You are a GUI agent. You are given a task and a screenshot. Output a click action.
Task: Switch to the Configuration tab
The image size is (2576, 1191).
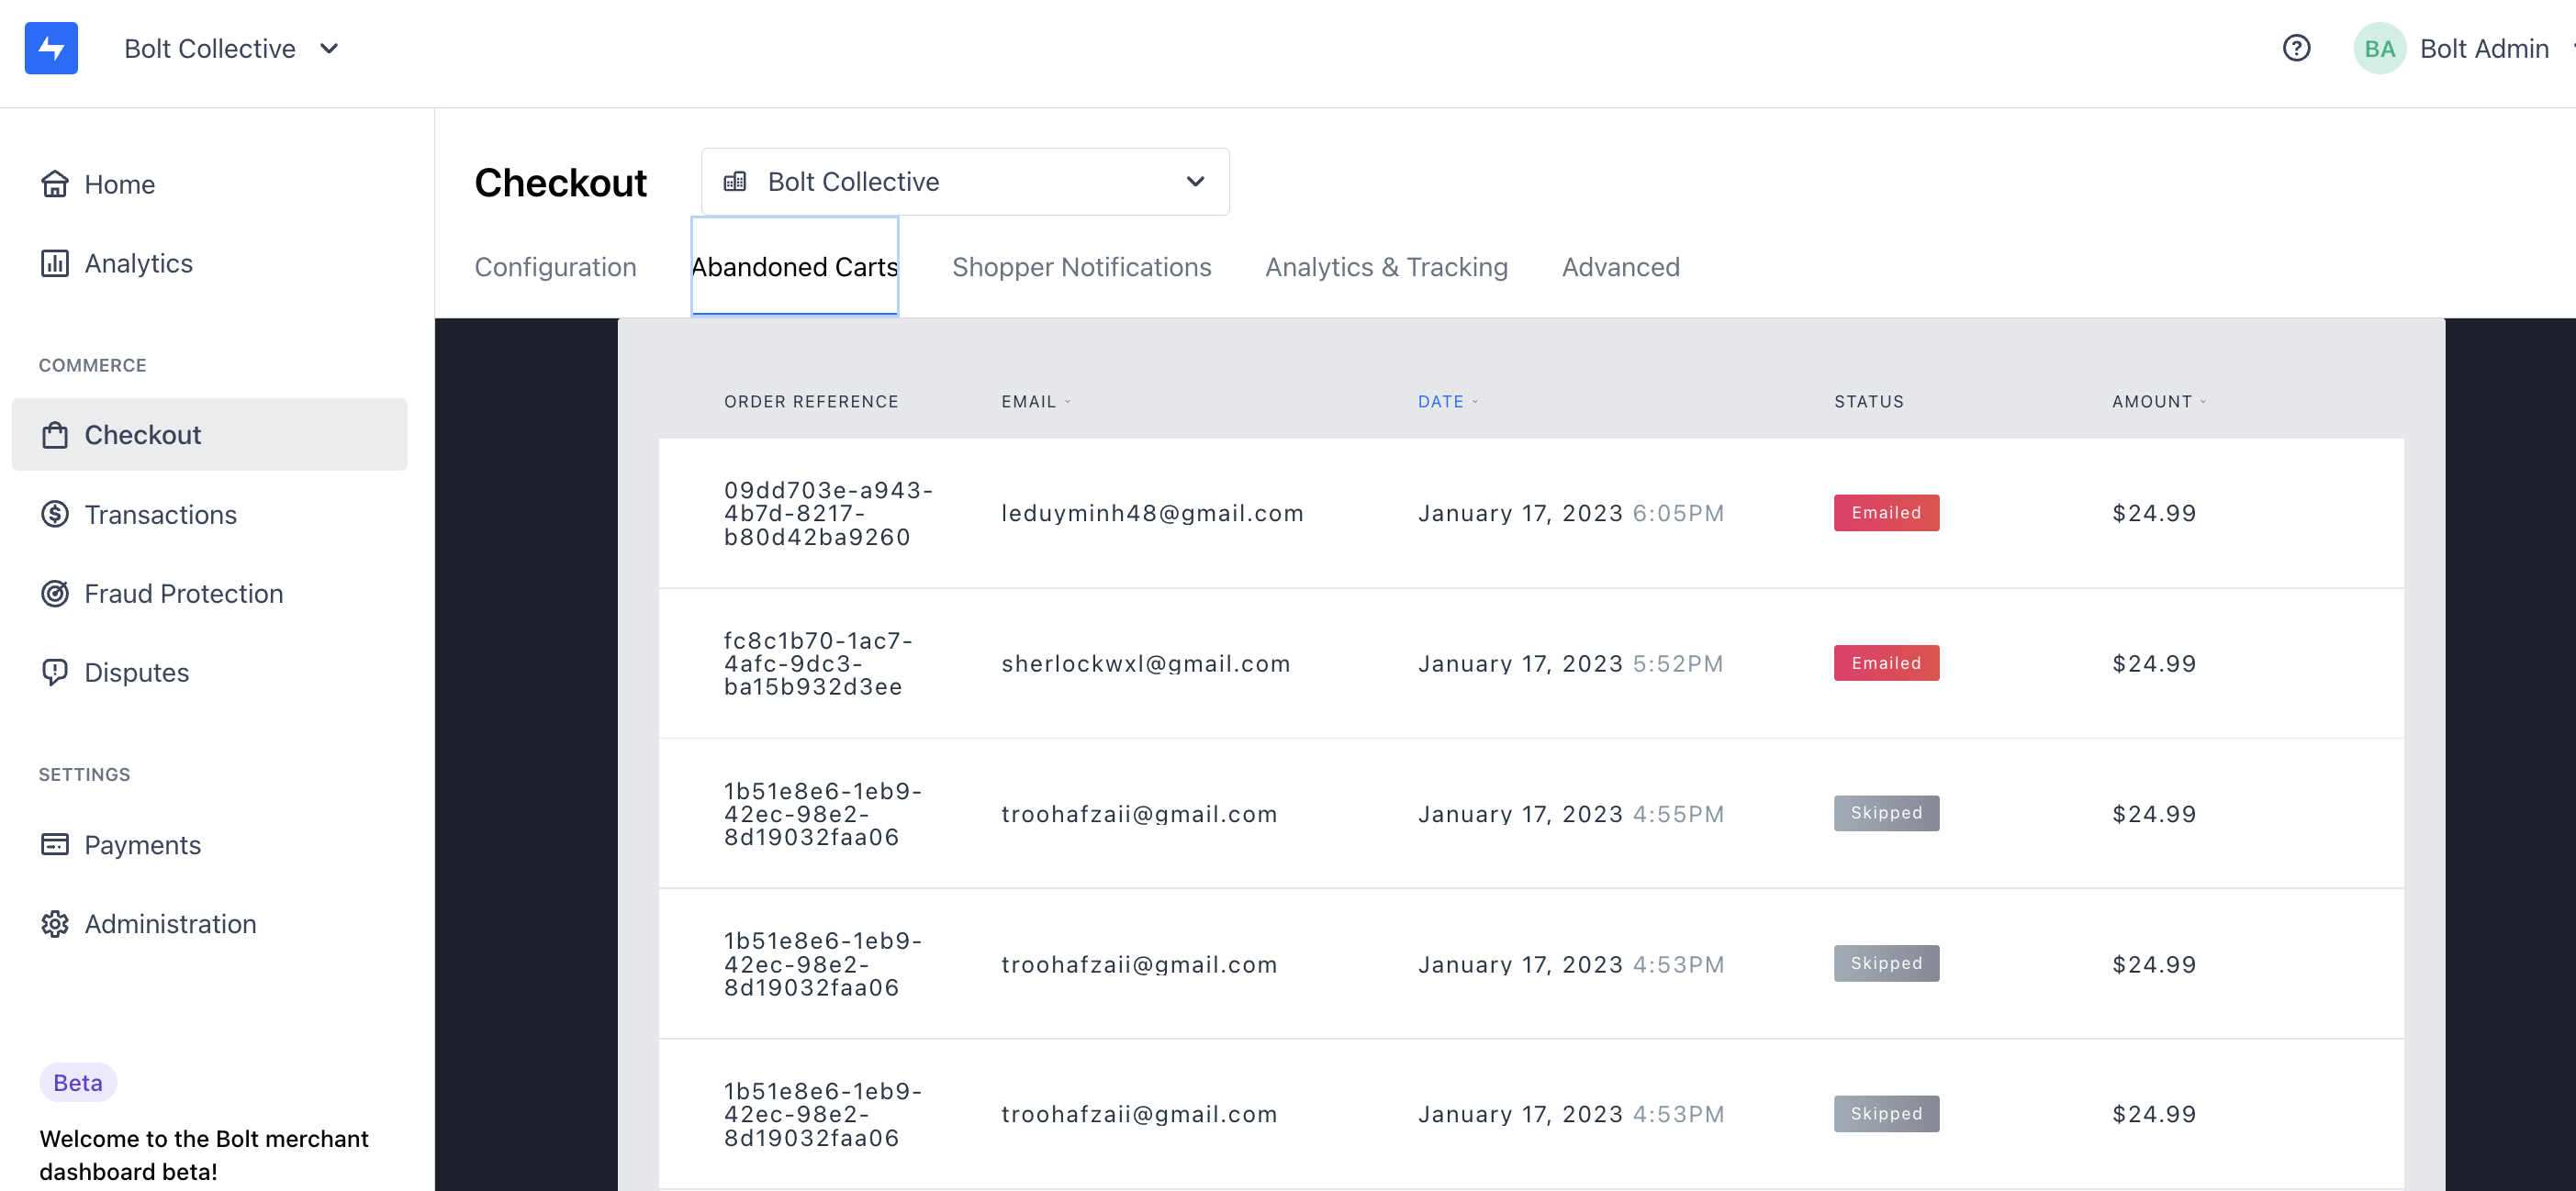[555, 267]
